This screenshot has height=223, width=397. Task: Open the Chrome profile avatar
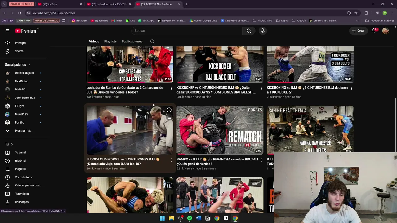click(385, 13)
